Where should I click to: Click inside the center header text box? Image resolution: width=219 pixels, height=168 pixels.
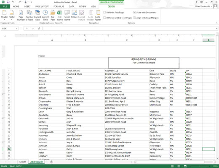click(144, 63)
